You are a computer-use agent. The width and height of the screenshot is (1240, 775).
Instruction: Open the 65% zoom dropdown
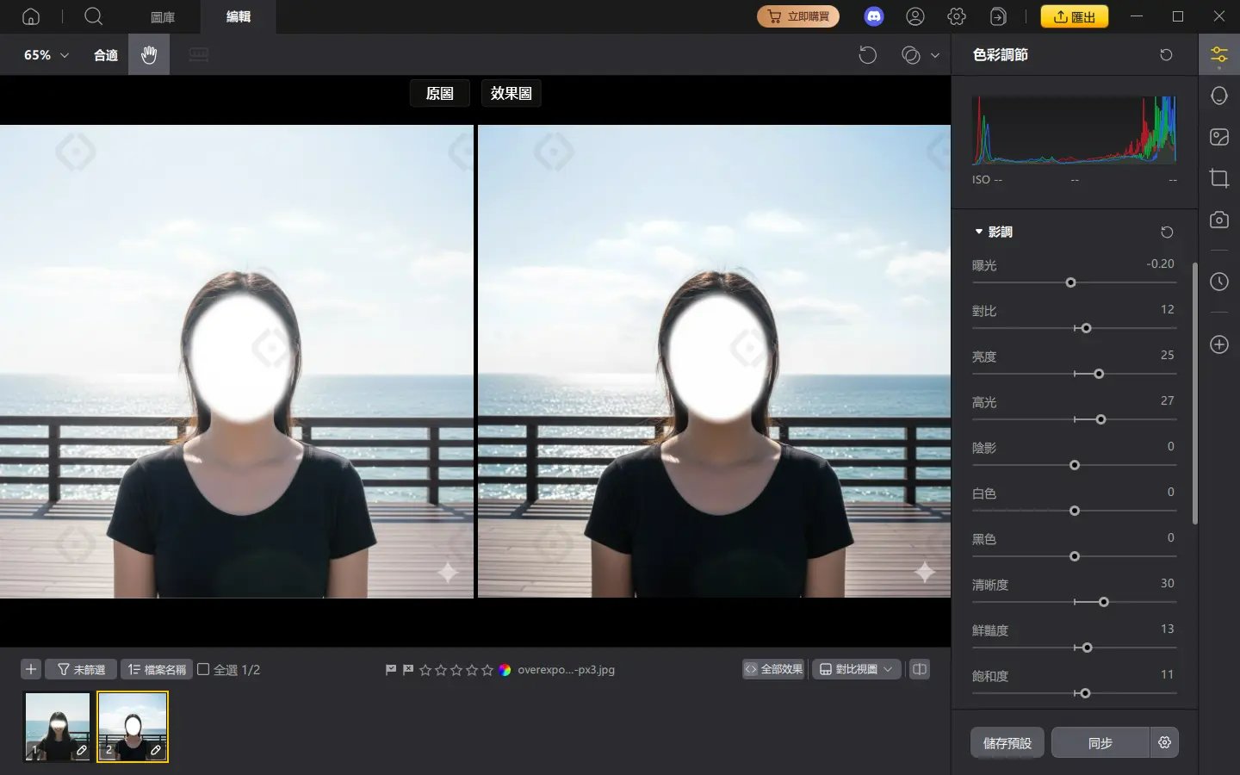point(46,55)
